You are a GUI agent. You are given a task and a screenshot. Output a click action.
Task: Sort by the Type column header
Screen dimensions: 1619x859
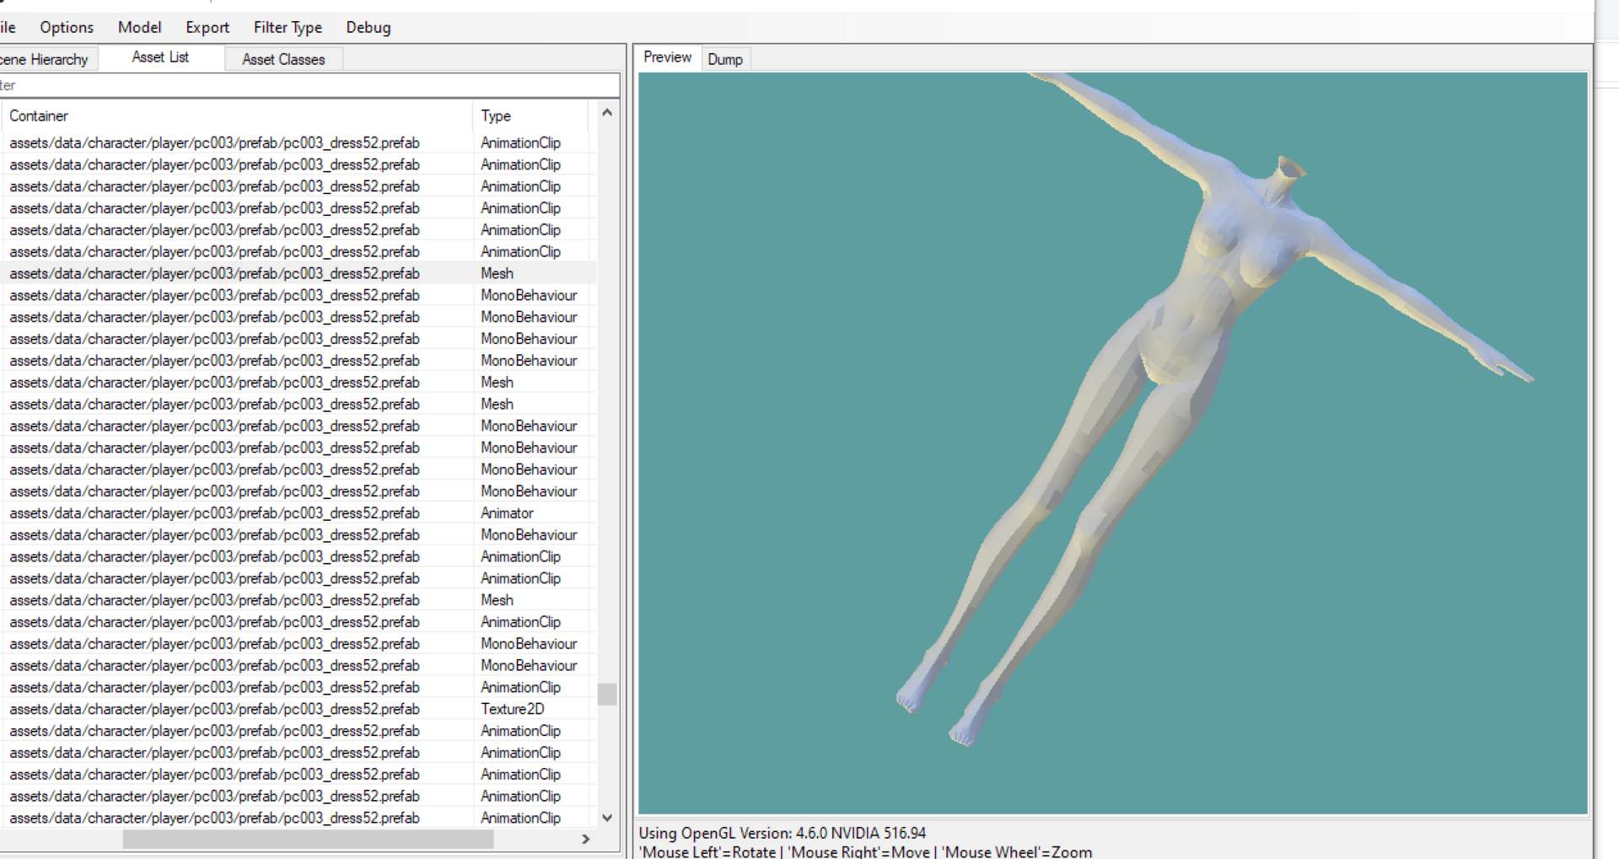pos(530,115)
